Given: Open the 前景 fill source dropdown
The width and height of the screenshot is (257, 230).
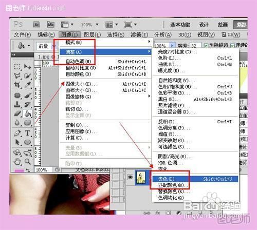Looking at the screenshot, I should (46, 46).
